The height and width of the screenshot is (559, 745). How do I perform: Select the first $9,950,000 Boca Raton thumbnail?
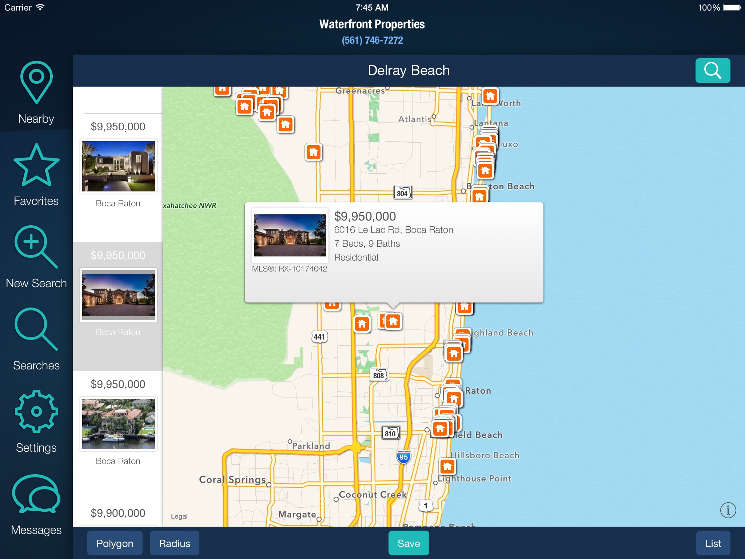pos(118,166)
